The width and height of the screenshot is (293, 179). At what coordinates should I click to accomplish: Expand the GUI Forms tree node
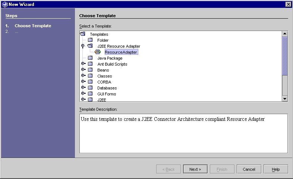click(x=84, y=94)
